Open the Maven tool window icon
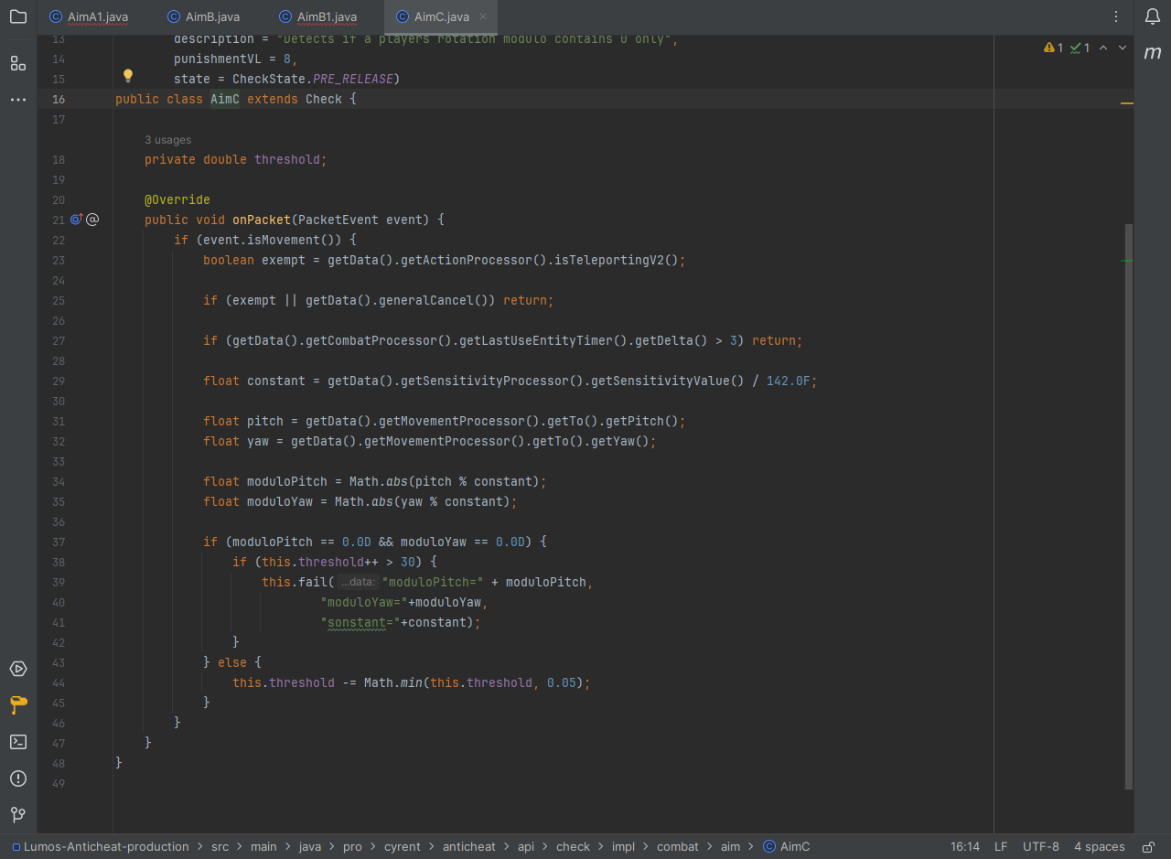The image size is (1171, 859). 1153,53
